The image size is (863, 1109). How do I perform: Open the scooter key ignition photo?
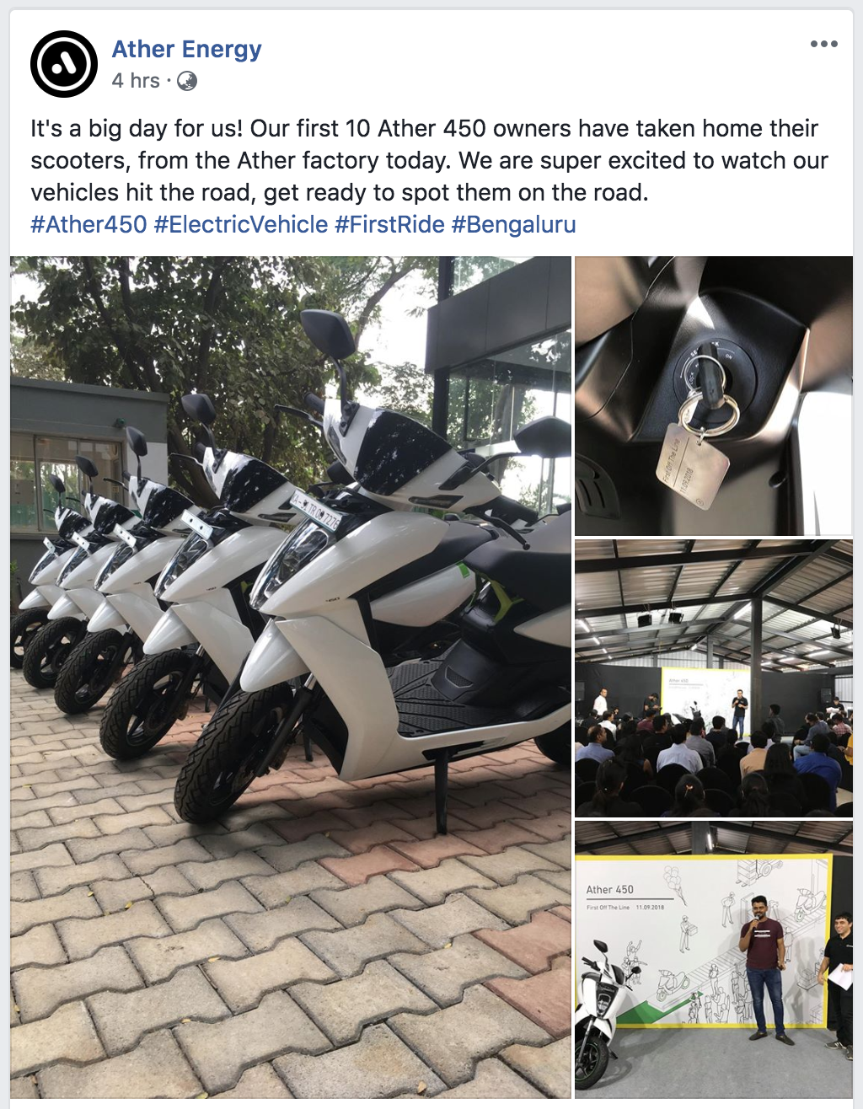click(x=714, y=395)
